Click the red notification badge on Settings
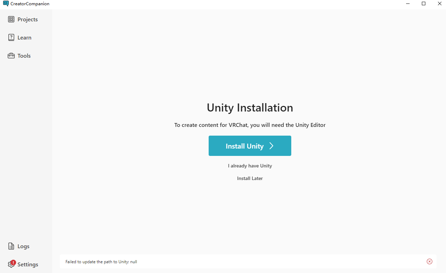The image size is (446, 273). click(x=13, y=262)
